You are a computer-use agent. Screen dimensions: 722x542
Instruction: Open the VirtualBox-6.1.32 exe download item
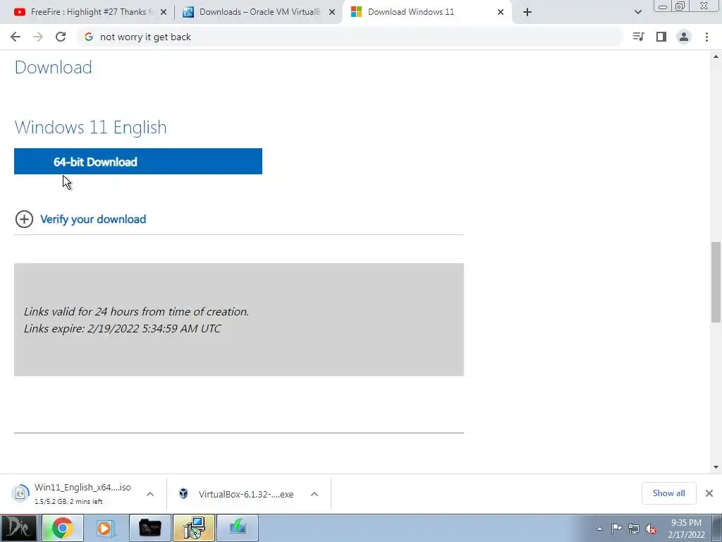[x=237, y=494]
